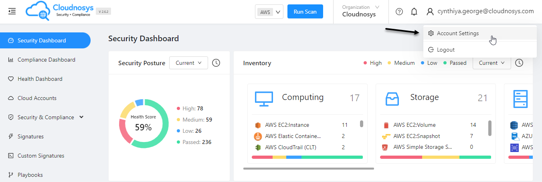
Task: Open Custom Signatures page
Action: point(45,156)
